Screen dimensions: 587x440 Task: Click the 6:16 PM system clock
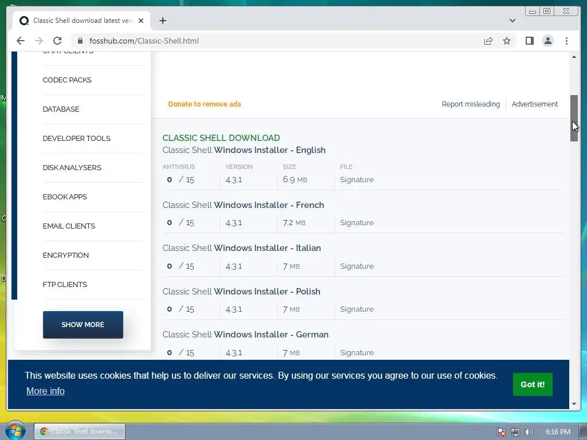558,432
